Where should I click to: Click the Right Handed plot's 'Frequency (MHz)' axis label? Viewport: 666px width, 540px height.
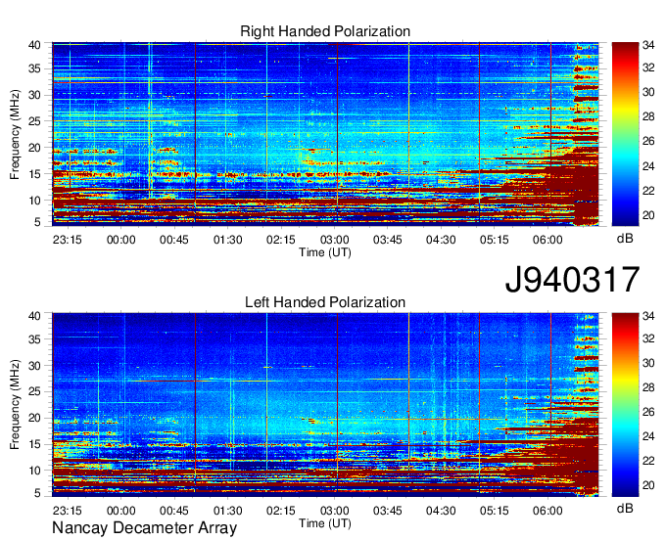click(x=15, y=134)
